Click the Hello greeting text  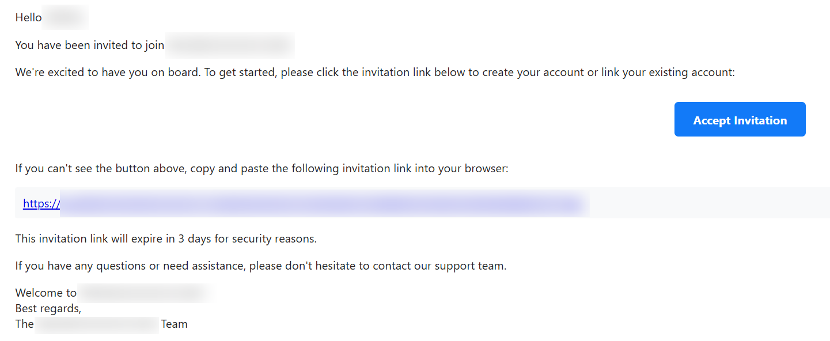pyautogui.click(x=28, y=17)
